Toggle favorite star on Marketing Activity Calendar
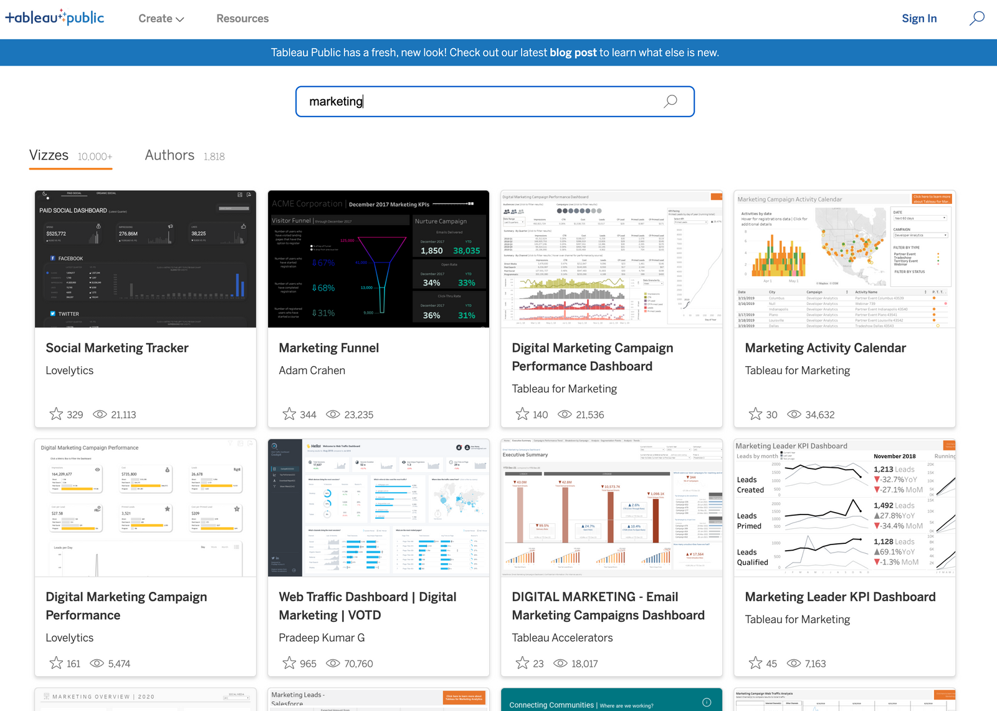This screenshot has width=997, height=711. point(756,414)
